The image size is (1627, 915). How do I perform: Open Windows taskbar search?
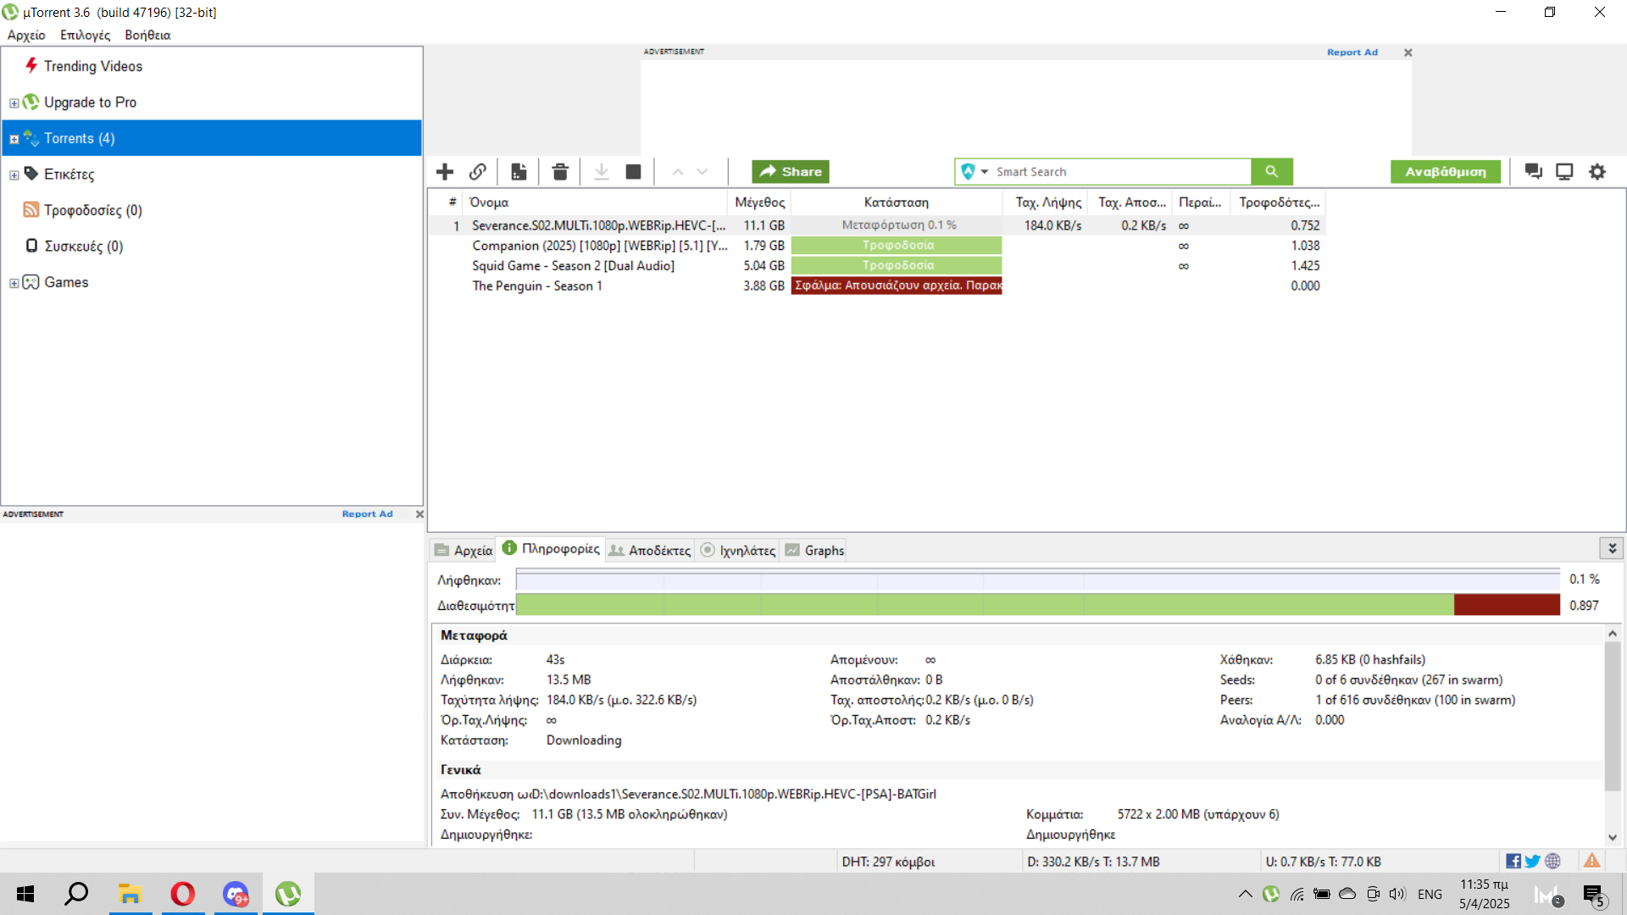click(77, 894)
